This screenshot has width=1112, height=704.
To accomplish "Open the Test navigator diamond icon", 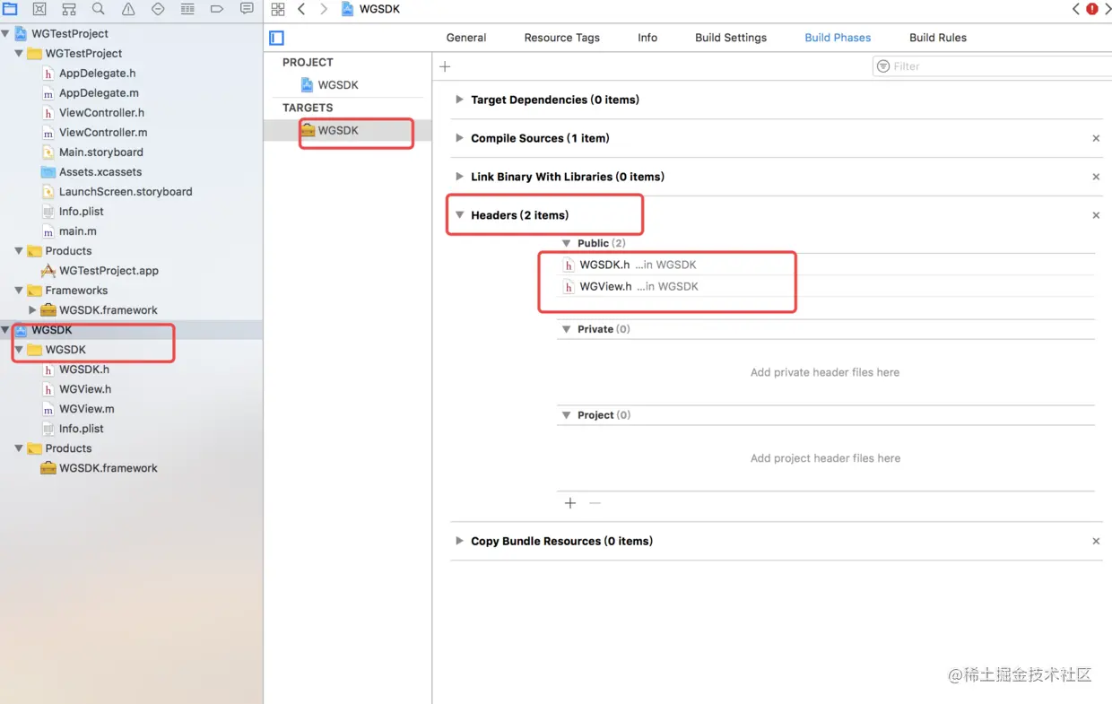I will (x=158, y=9).
